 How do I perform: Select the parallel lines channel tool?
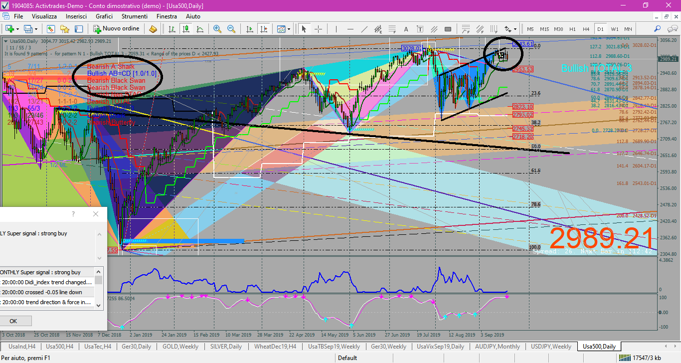click(x=434, y=29)
